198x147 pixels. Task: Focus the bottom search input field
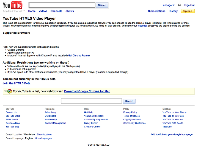click(91, 101)
